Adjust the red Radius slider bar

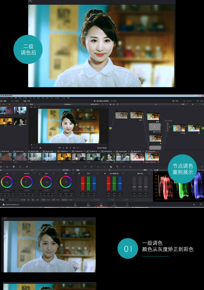(83, 183)
